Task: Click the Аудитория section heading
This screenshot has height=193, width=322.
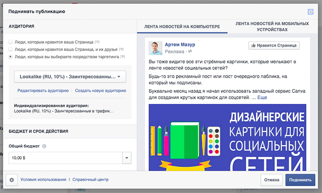Action: pos(21,26)
